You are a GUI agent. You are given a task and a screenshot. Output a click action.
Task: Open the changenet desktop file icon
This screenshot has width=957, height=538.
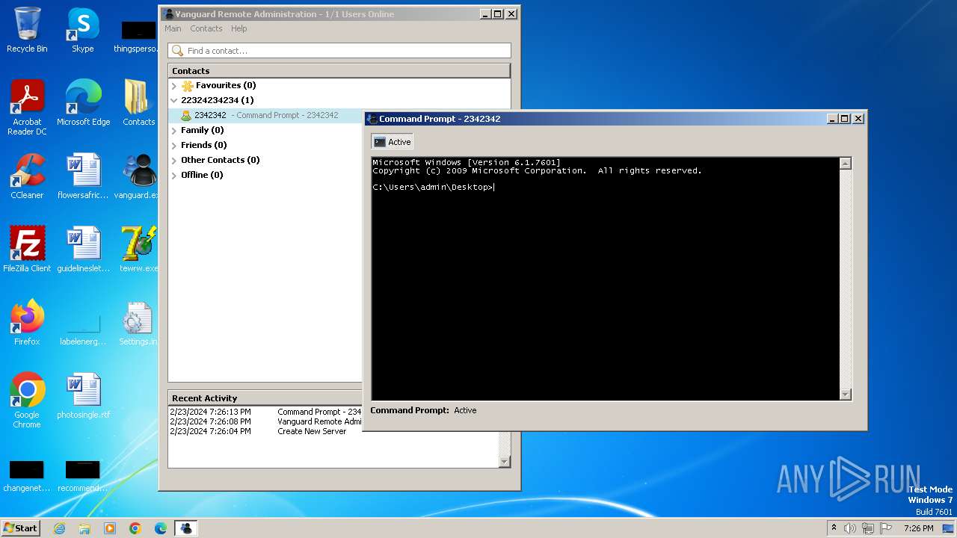click(27, 475)
